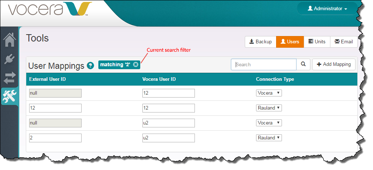
Task: Open the Administrator account dropdown
Action: tap(327, 9)
